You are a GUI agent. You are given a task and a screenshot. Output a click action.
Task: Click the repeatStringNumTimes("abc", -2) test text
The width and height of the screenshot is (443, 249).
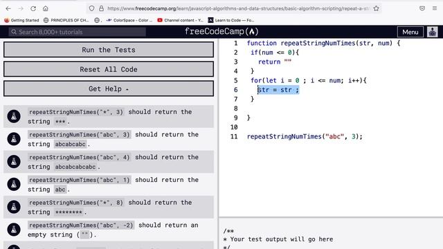point(81,225)
